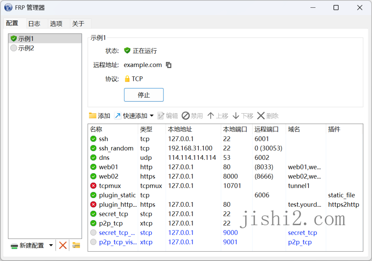Image resolution: width=372 pixels, height=261 pixels.
Task: Sort by the 本地地址 column header
Action: pyautogui.click(x=193, y=129)
